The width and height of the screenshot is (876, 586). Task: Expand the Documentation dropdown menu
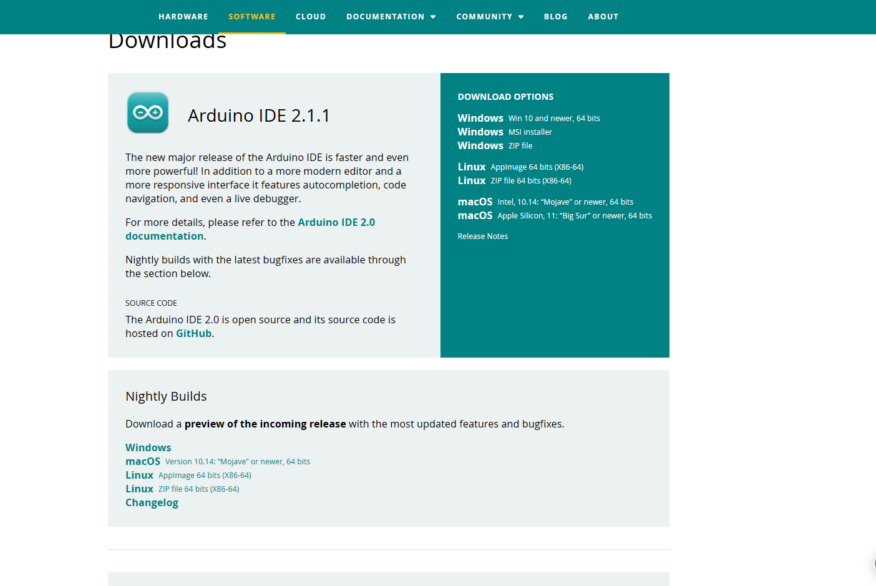click(x=391, y=17)
